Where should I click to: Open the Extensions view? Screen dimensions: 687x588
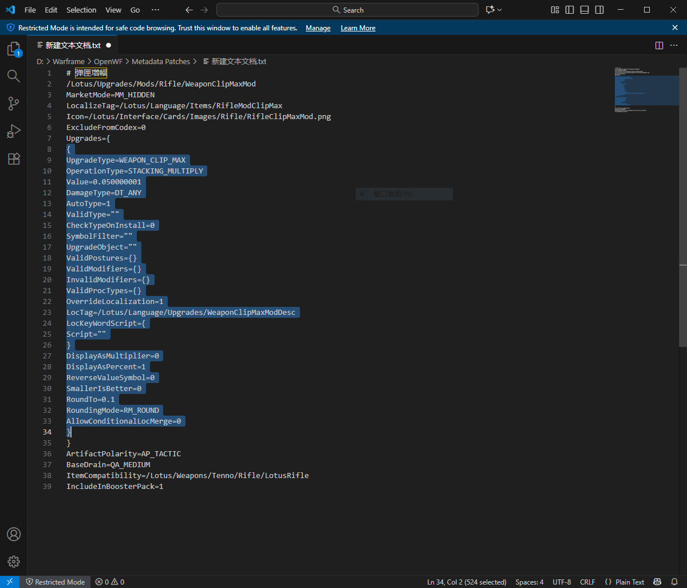pos(13,159)
